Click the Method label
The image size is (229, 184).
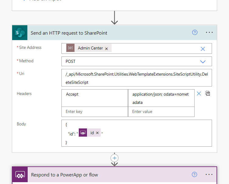(26, 61)
